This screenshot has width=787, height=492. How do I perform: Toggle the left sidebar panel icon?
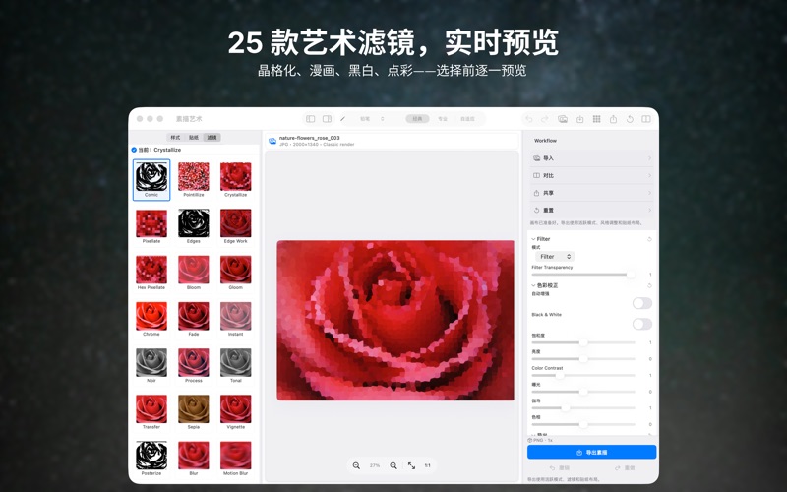click(311, 119)
